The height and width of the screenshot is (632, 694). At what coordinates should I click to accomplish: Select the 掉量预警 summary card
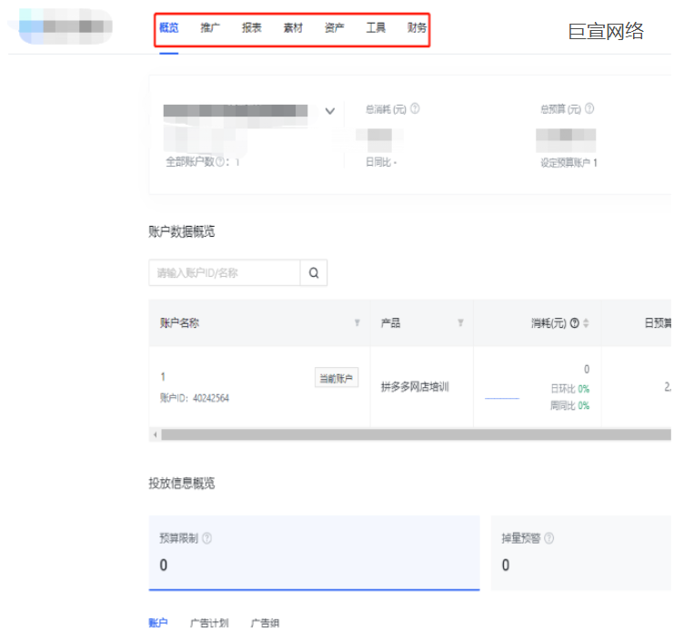click(580, 553)
